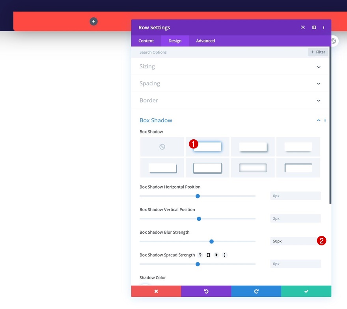Viewport: 347px width, 309px height.
Task: Open the Advanced tab
Action: (205, 41)
